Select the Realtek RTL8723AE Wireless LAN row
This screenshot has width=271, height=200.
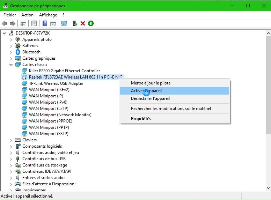tap(72, 77)
